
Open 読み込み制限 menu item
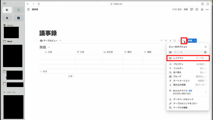pyautogui.click(x=188, y=85)
